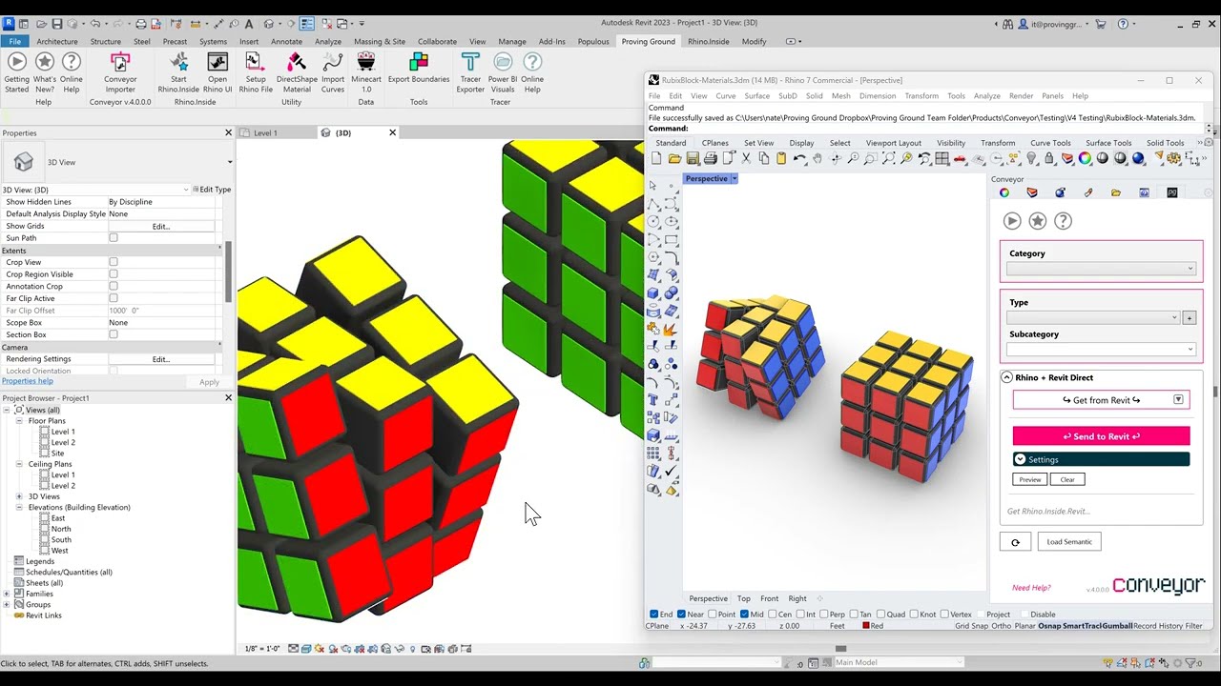Click Getting Started icon in Revit ribbon
Image resolution: width=1221 pixels, height=686 pixels.
(x=17, y=72)
